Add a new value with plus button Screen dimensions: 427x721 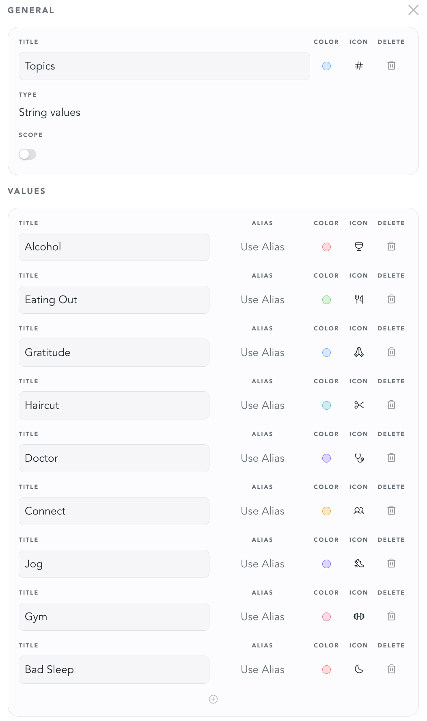213,699
